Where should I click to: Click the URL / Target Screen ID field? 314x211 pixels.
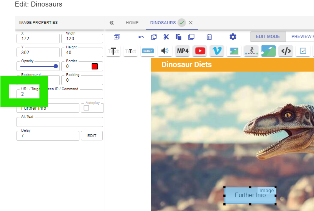click(60, 94)
